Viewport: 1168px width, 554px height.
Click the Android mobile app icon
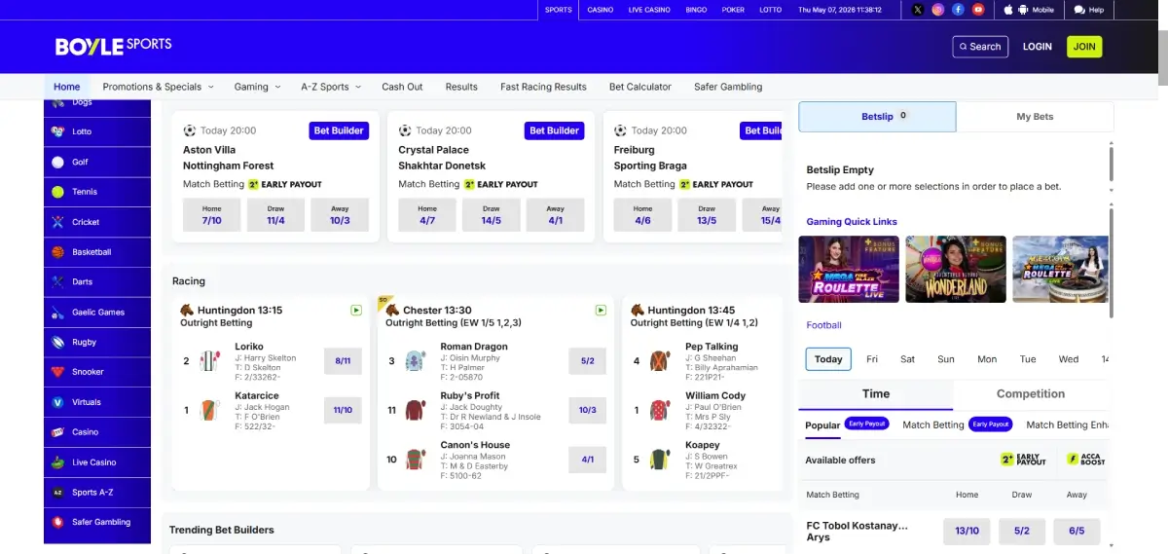pyautogui.click(x=1023, y=10)
